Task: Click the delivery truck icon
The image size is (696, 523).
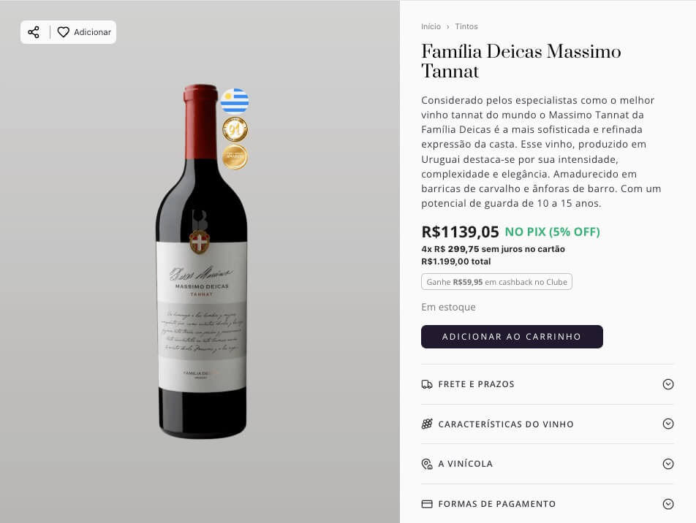Action: click(x=427, y=384)
